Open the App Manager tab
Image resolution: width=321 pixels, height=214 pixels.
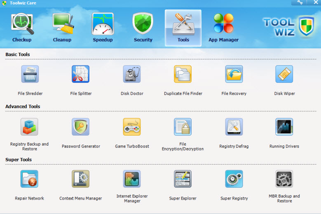224,28
